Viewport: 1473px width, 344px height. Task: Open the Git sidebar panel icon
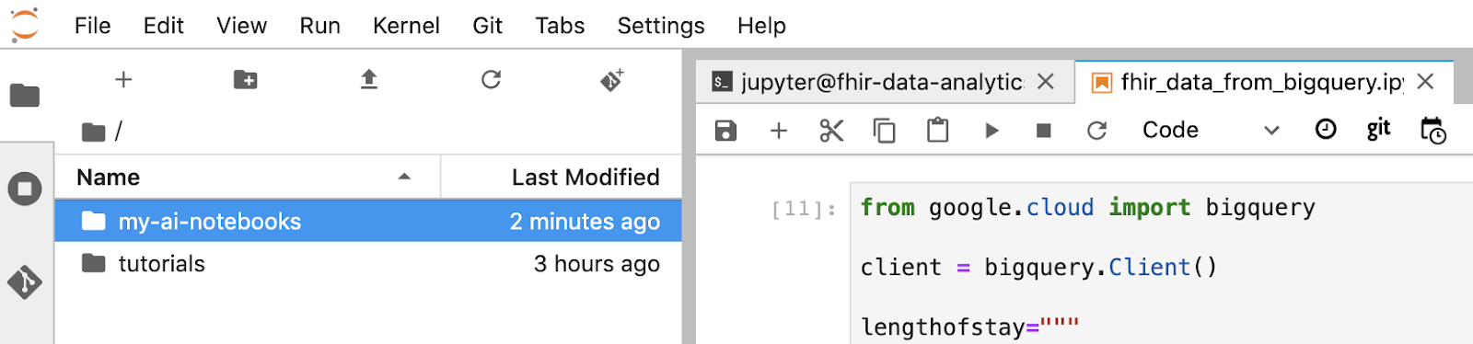(x=25, y=282)
